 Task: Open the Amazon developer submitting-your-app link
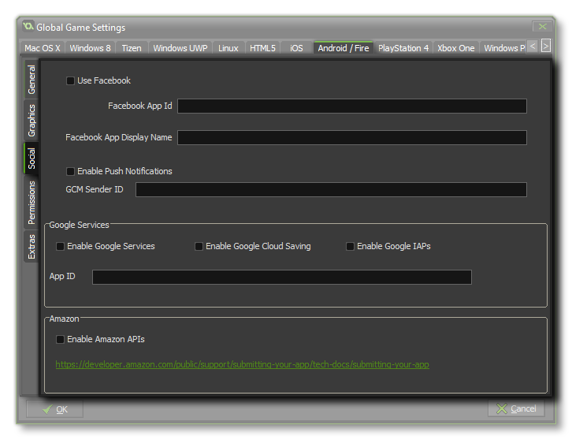(242, 364)
